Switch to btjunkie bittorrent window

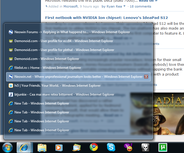[78, 94]
